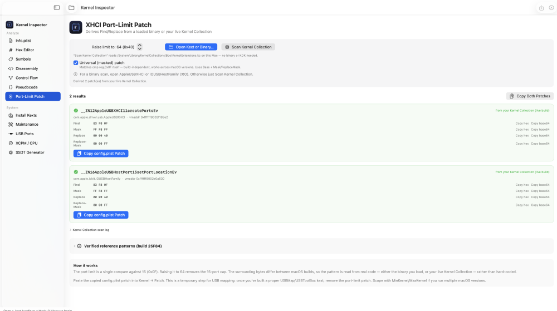Click the __ZN16AppleUSBHostPort15setPortLocationEv symbol name
The image size is (557, 311).
pyautogui.click(x=129, y=172)
